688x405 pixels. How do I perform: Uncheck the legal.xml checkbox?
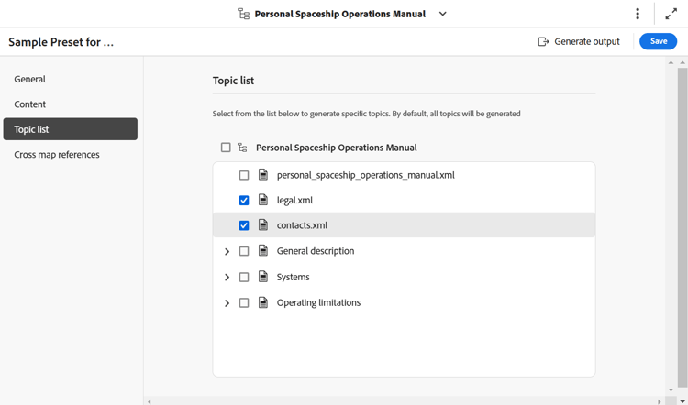click(244, 200)
